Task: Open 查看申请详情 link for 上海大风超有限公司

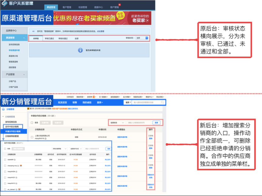Action: click(122, 137)
